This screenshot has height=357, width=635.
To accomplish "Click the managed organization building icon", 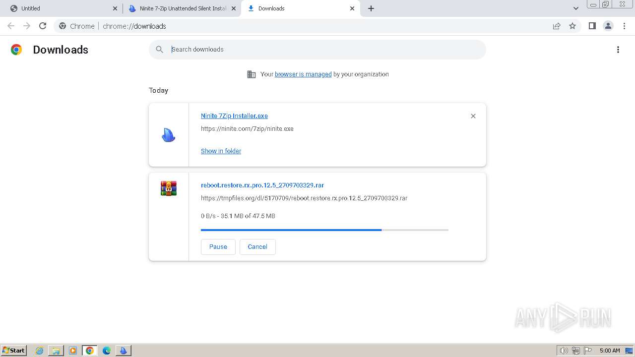I will 252,74.
